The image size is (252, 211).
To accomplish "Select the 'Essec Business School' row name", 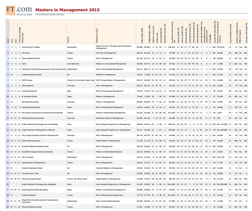I will click(31, 58).
